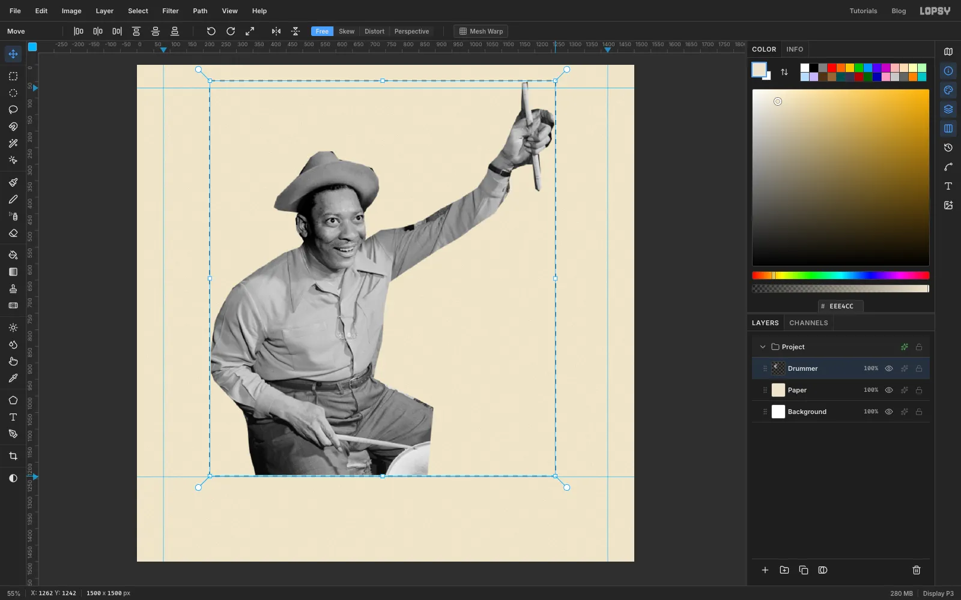Select the Move tool
Screen dimensions: 961x600
pyautogui.click(x=13, y=54)
